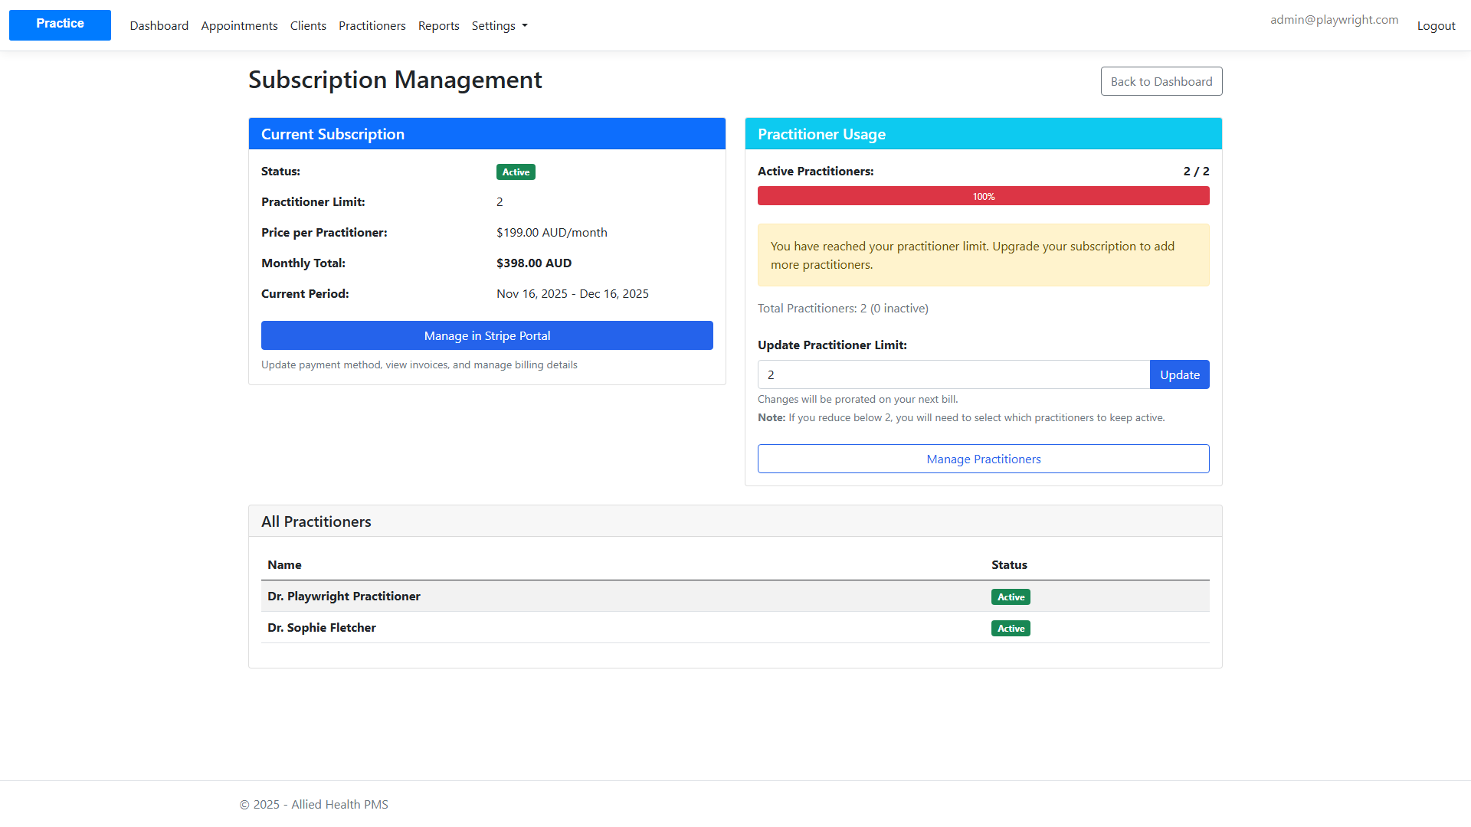
Task: Click the 100% practitioner usage progress bar
Action: (984, 196)
